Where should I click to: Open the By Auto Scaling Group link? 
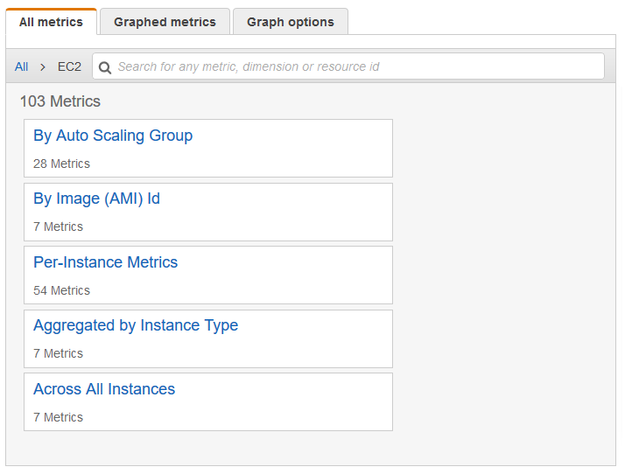[113, 136]
